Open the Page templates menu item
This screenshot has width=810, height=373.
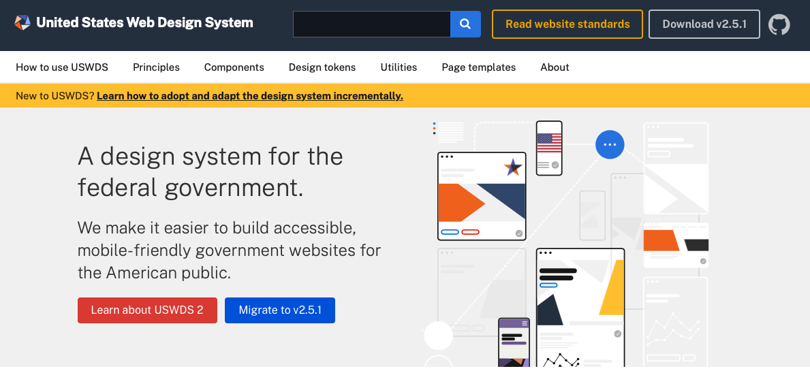tap(479, 67)
